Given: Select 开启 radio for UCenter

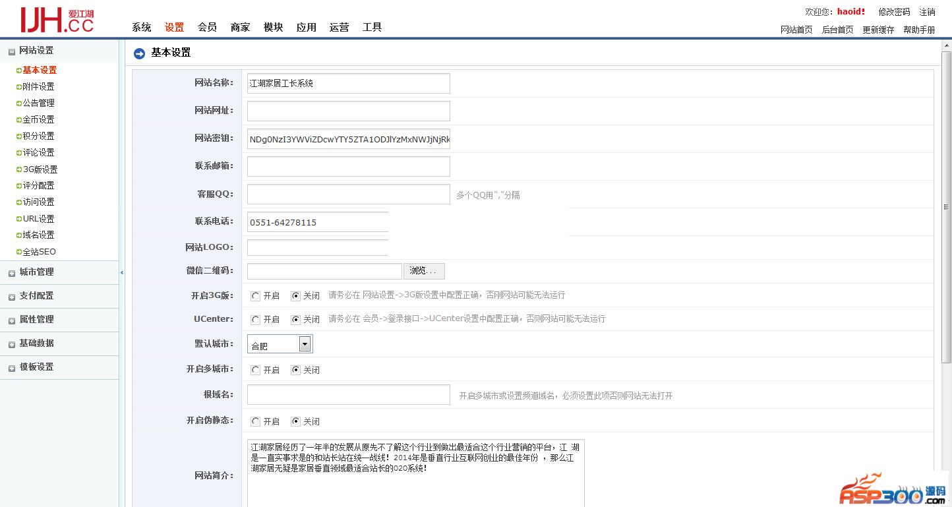Looking at the screenshot, I should click(255, 319).
